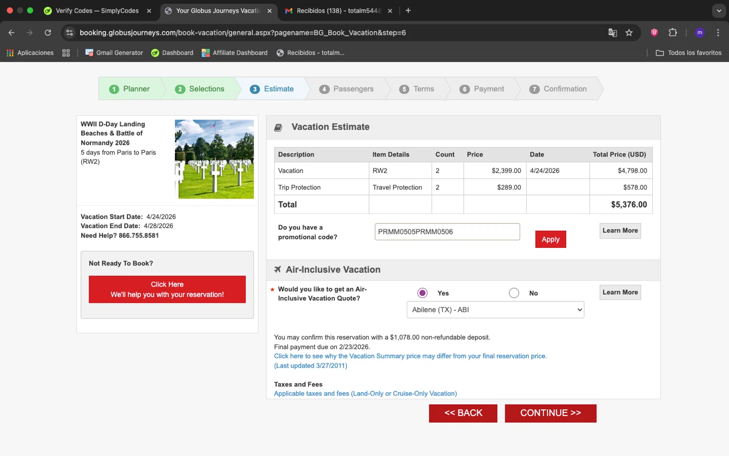The width and height of the screenshot is (729, 456).
Task: Open Applicable taxes and fees link
Action: 365,393
